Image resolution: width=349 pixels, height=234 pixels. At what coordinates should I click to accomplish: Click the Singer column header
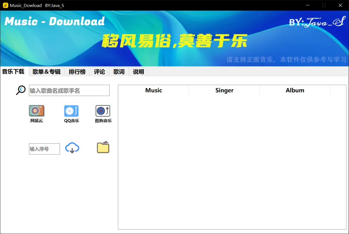click(x=224, y=90)
